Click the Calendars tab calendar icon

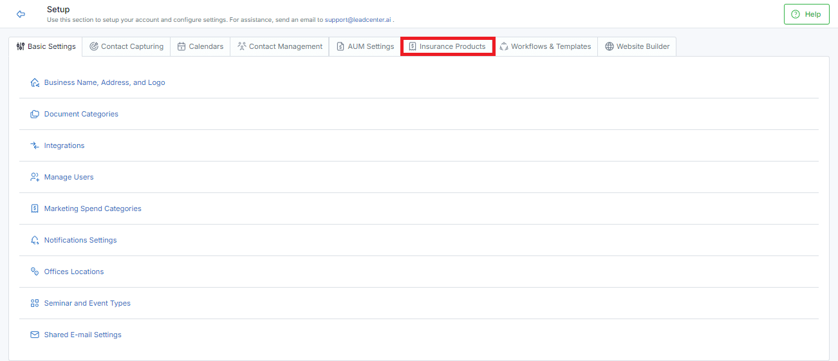[x=182, y=46]
